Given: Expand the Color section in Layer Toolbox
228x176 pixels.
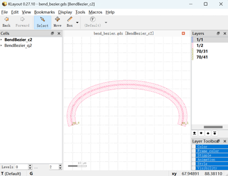Looking at the screenshot, I should pyautogui.click(x=212, y=147).
